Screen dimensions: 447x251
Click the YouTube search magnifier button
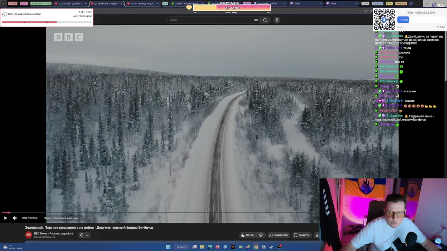point(265,20)
